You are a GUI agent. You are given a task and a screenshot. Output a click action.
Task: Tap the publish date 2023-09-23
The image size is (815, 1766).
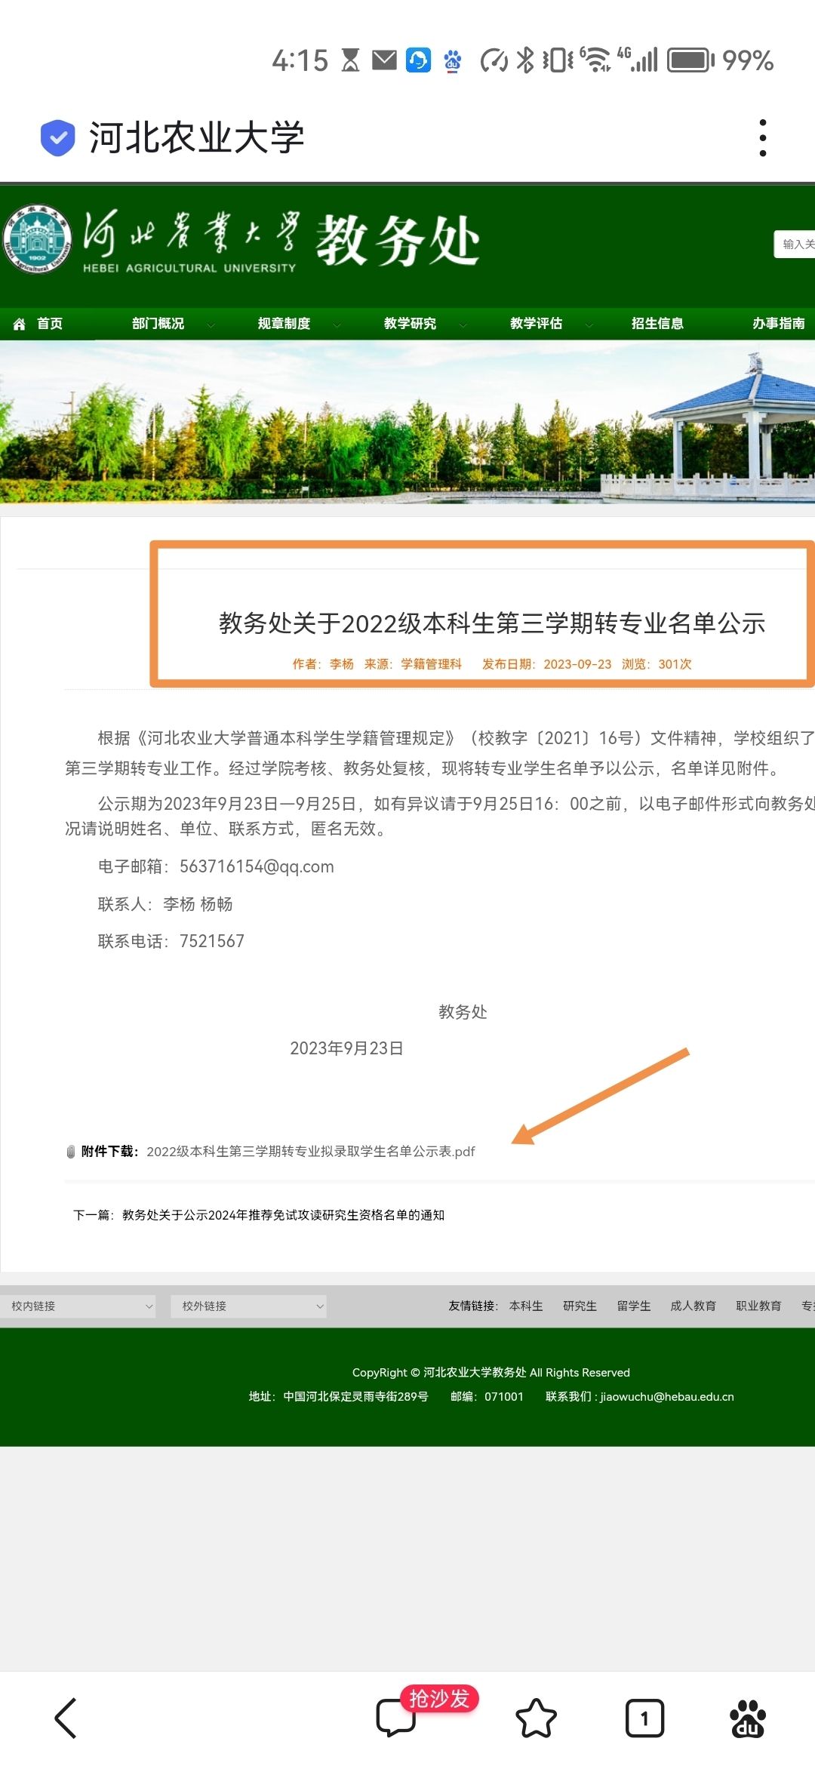(577, 664)
